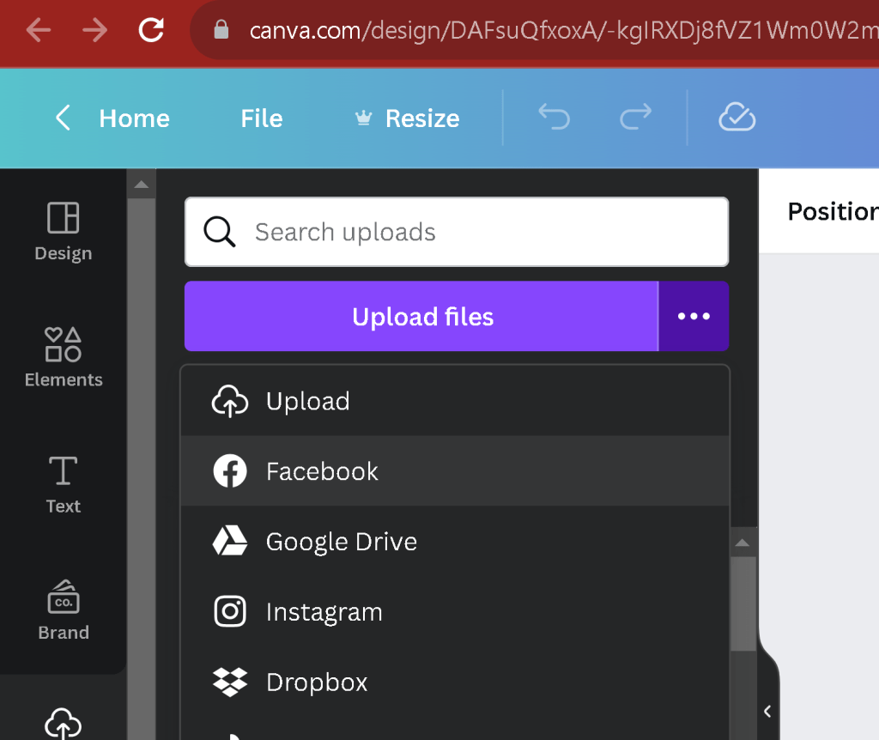Click the cloud save status icon
The height and width of the screenshot is (740, 879).
pyautogui.click(x=737, y=117)
